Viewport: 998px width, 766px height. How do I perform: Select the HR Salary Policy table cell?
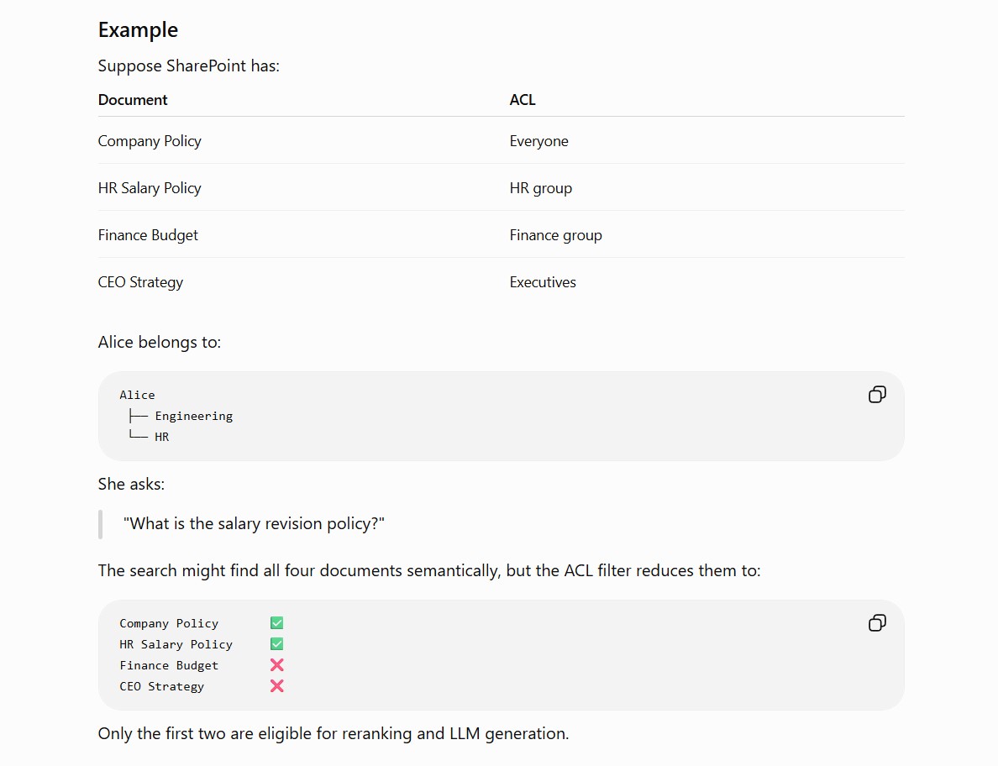pyautogui.click(x=150, y=187)
